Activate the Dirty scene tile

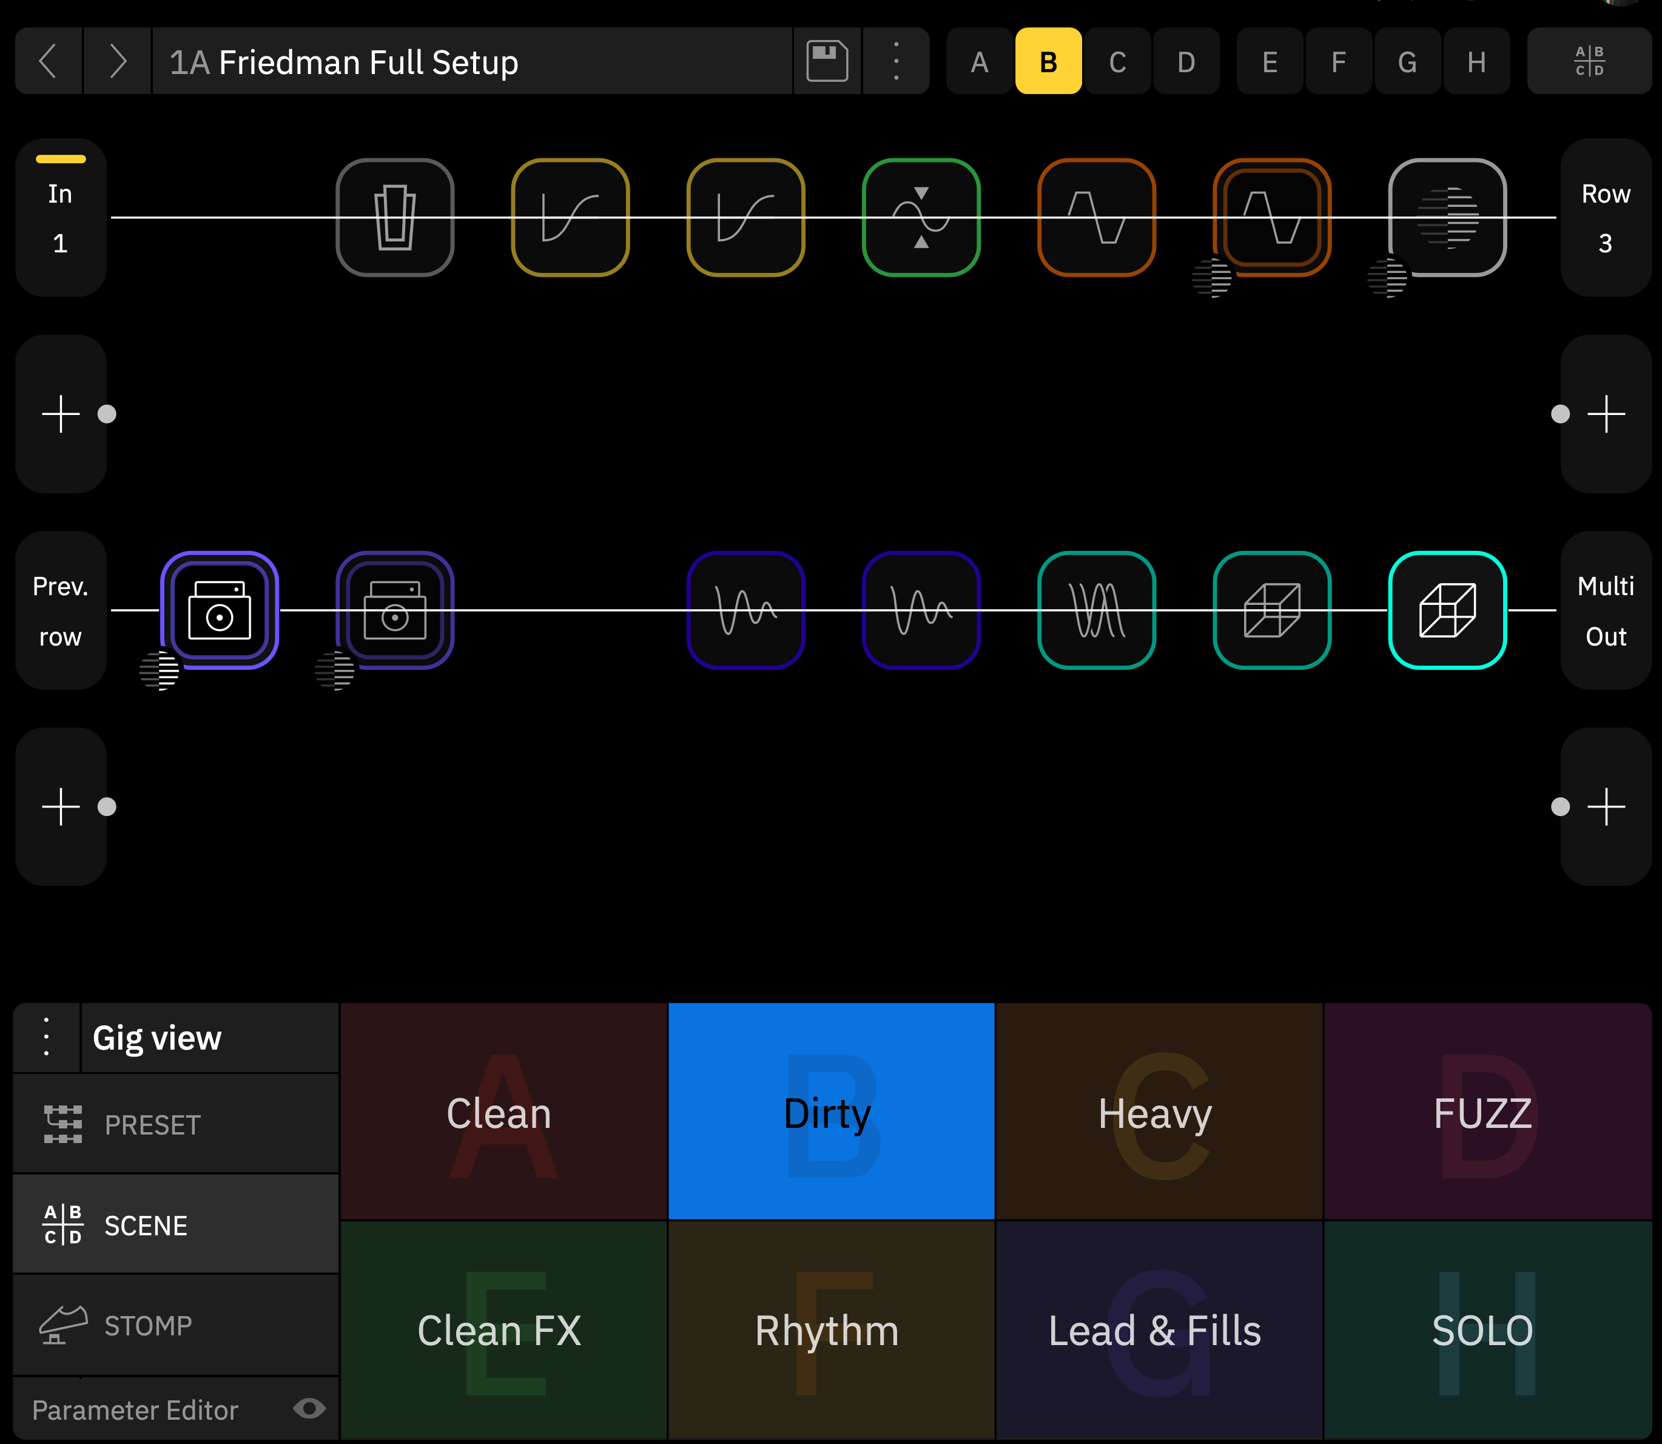[x=832, y=1111]
